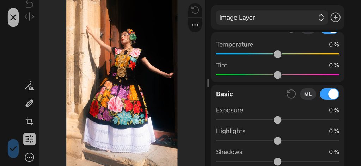Toggle the Basic adjustments switch off
361x166 pixels.
point(330,94)
